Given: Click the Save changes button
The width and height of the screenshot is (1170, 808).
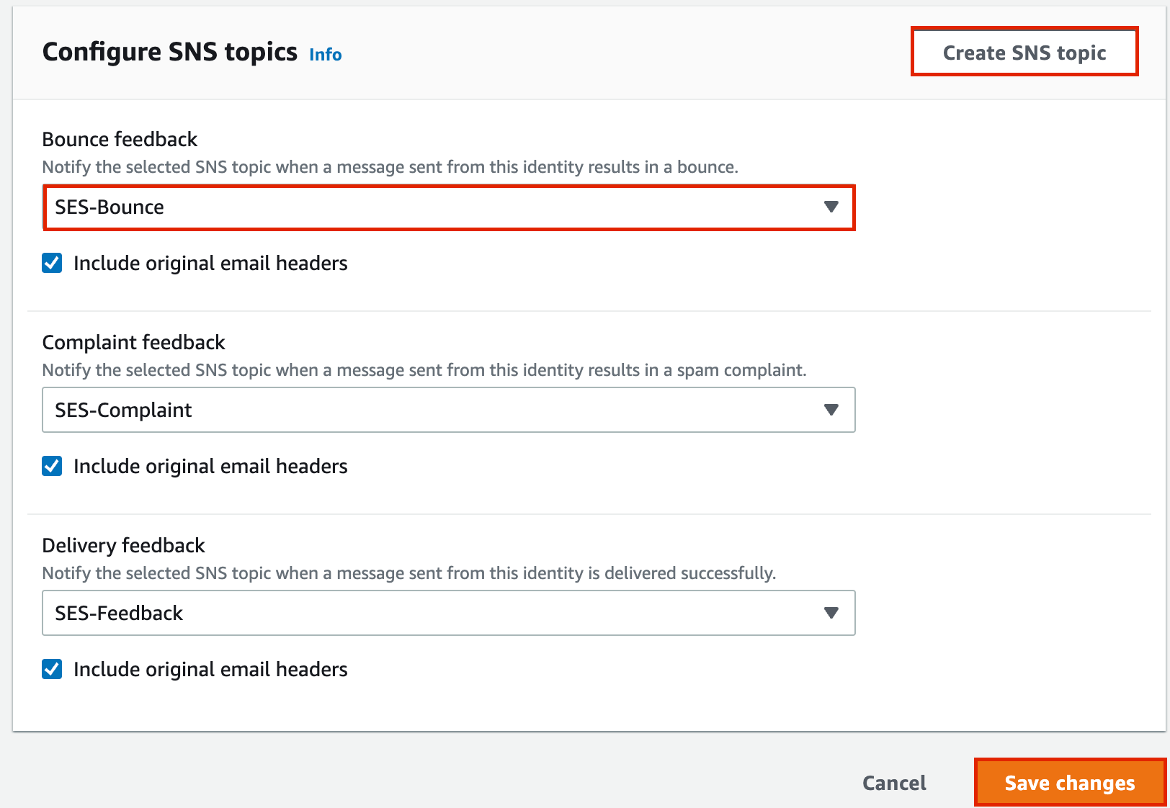Looking at the screenshot, I should coord(1070,783).
